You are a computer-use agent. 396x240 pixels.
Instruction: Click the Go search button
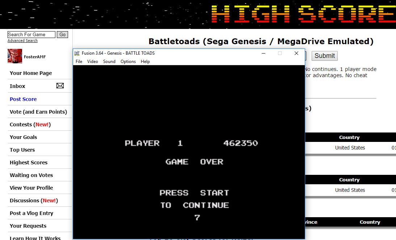(x=62, y=35)
